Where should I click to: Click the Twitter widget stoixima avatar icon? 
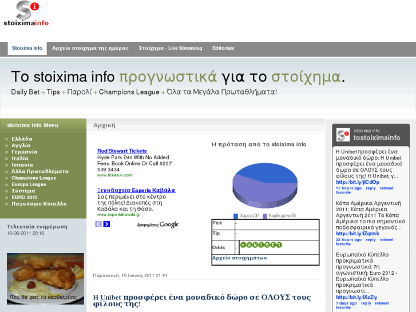point(343,135)
